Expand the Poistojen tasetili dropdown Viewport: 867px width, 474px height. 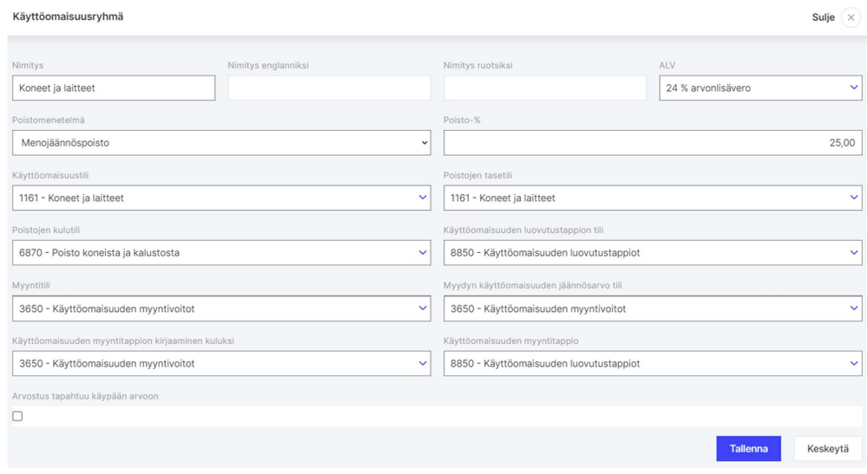pos(653,198)
